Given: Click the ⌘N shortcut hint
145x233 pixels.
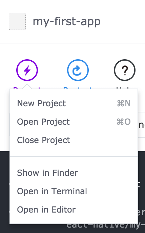Looking at the screenshot, I should [124, 103].
